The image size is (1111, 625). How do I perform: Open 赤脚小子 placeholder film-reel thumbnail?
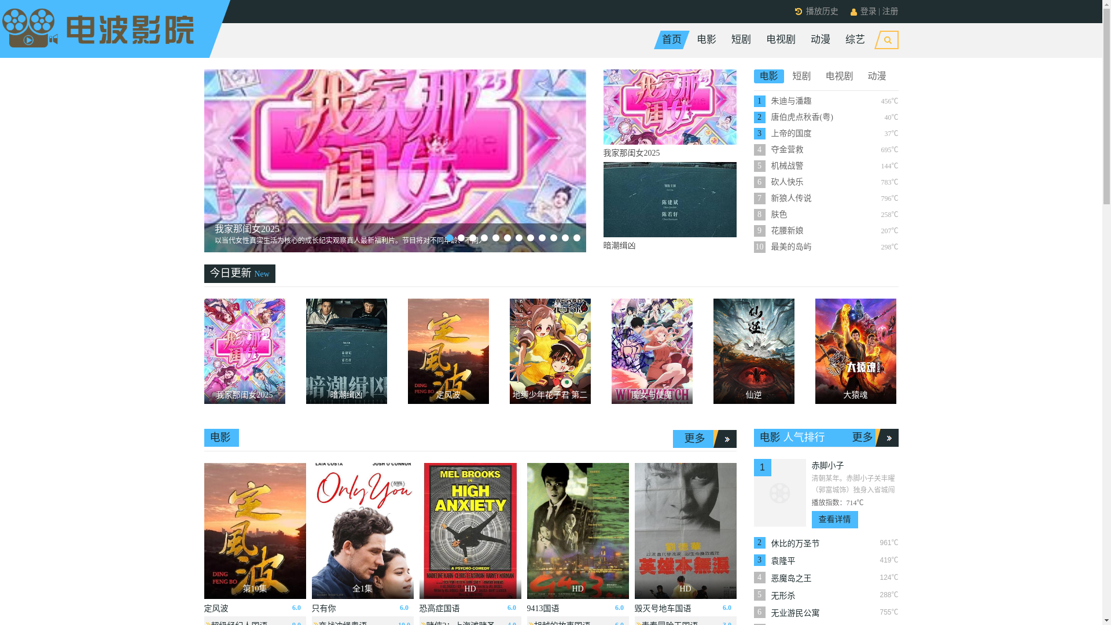(779, 492)
